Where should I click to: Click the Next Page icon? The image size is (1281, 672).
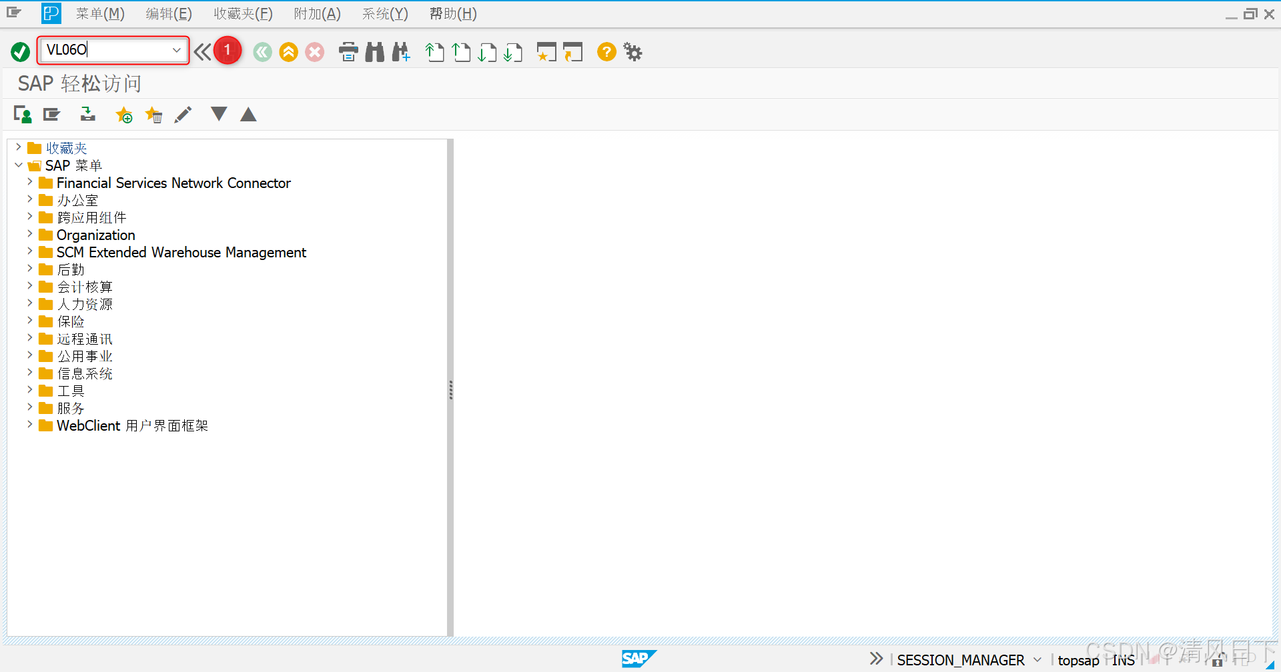pos(487,52)
